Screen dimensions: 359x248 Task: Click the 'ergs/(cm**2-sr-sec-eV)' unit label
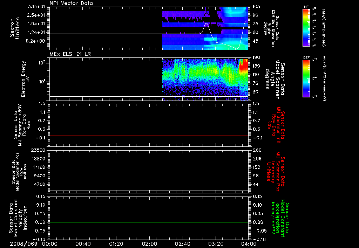click(x=325, y=78)
